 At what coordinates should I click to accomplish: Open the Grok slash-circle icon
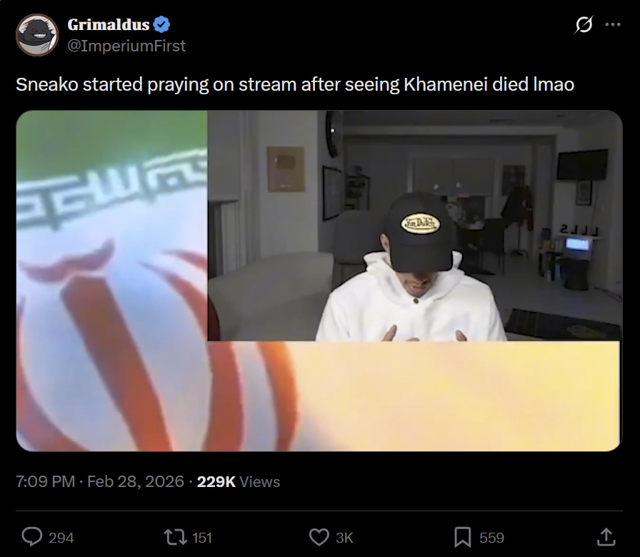click(584, 24)
